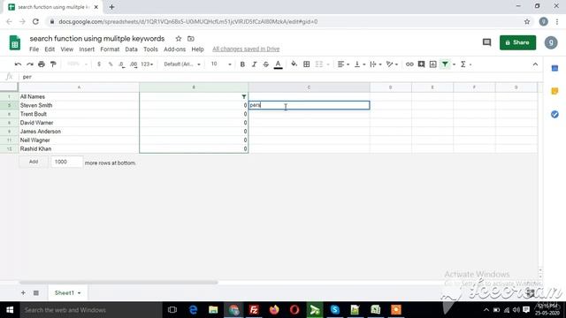
Task: Collapse the menus with up chevron
Action: (535, 64)
